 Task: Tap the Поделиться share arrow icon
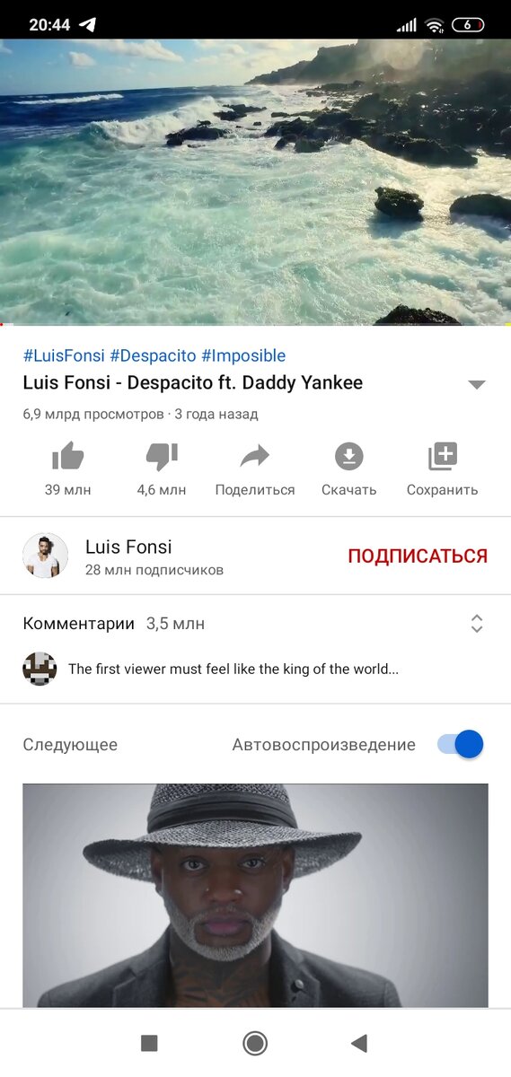click(255, 457)
